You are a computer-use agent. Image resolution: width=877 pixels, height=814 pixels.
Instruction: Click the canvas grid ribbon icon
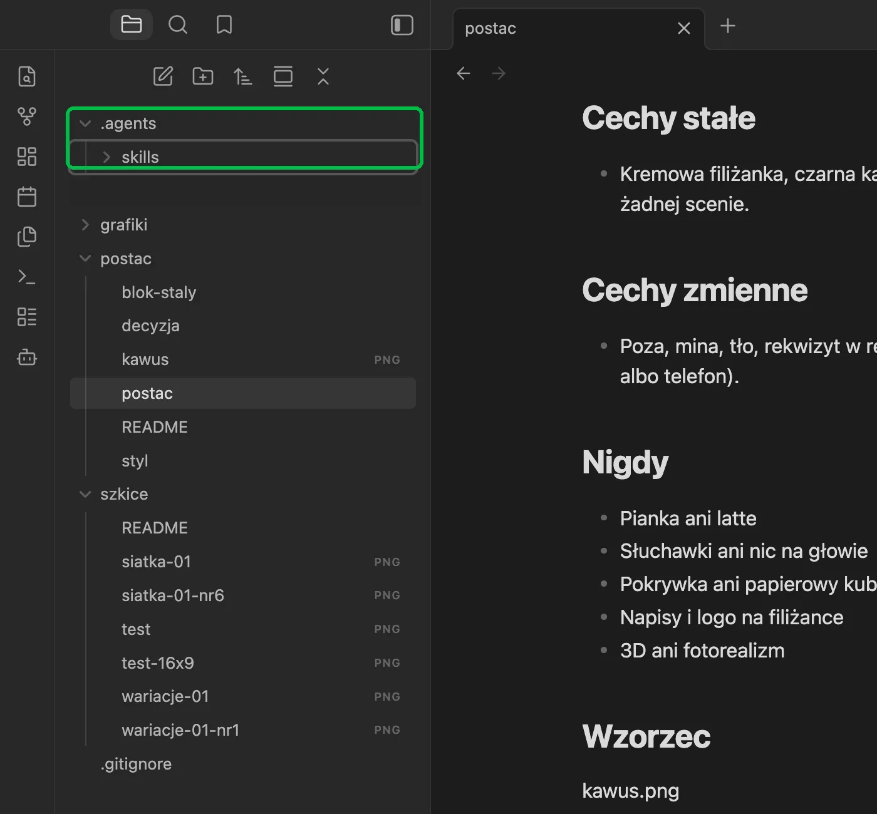27,157
